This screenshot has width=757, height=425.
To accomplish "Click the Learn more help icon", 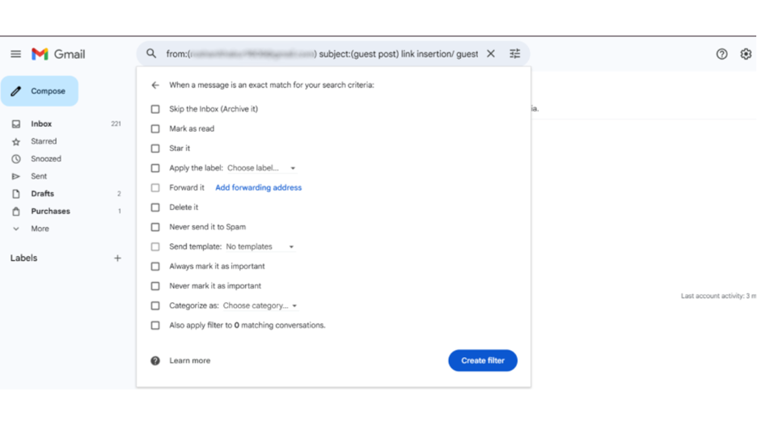I will pos(155,360).
